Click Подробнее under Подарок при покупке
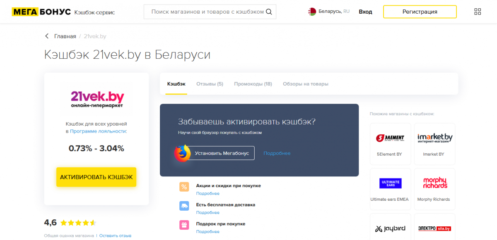The image size is (497, 240). pos(208,231)
